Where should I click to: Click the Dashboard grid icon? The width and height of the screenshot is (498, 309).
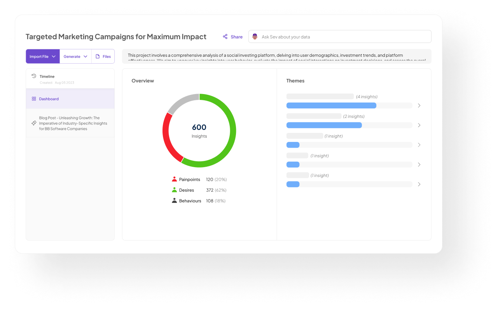(x=34, y=99)
